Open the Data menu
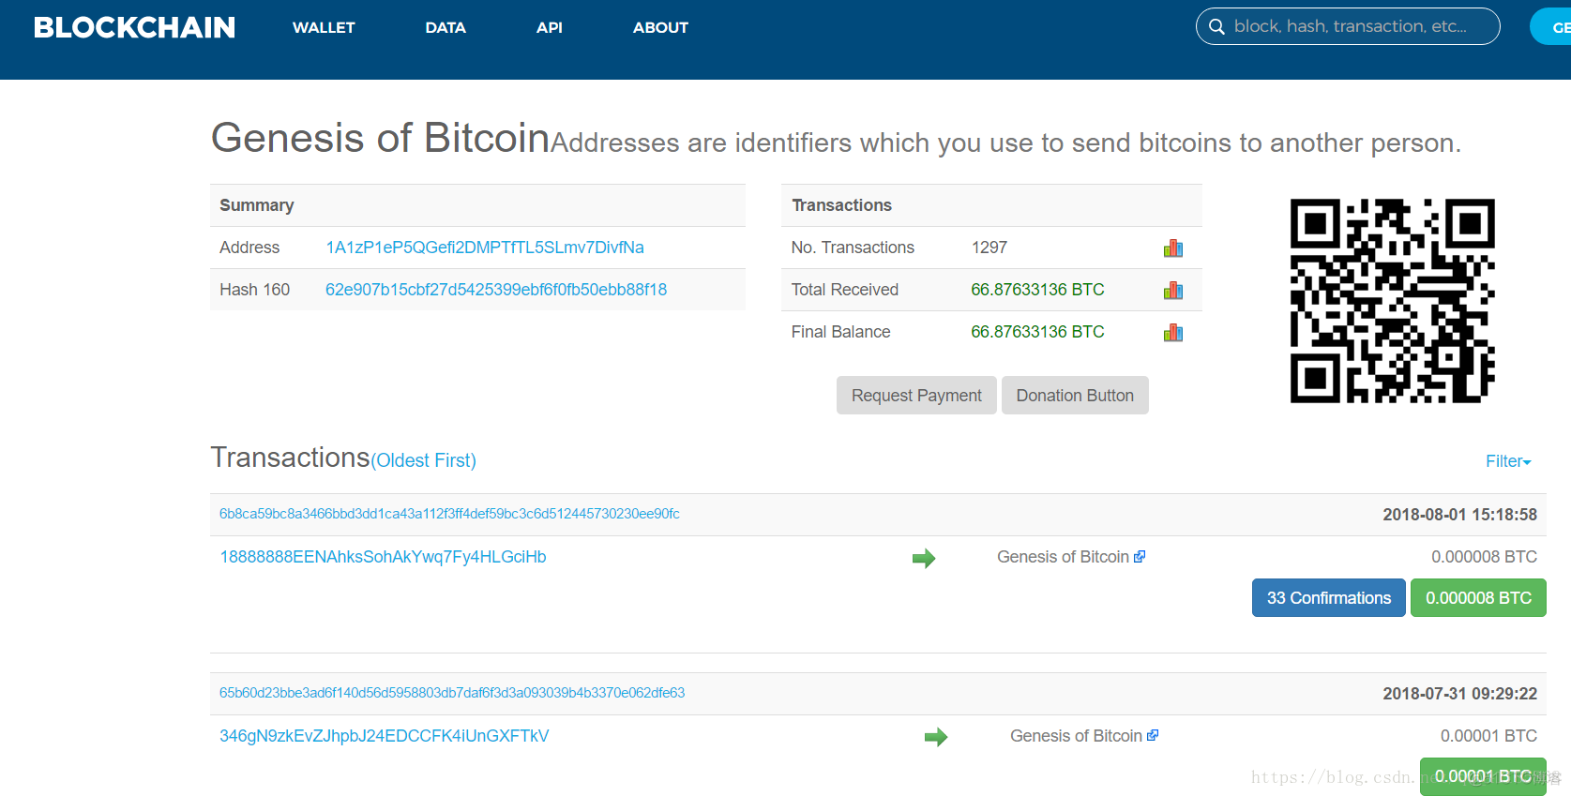 point(446,28)
